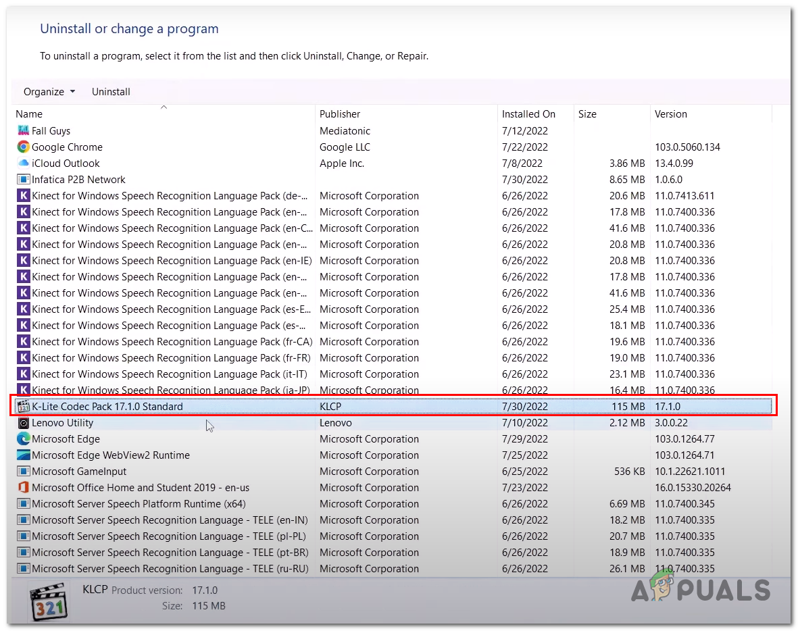The width and height of the screenshot is (798, 631).
Task: Sort the list by Name column
Action: click(29, 114)
